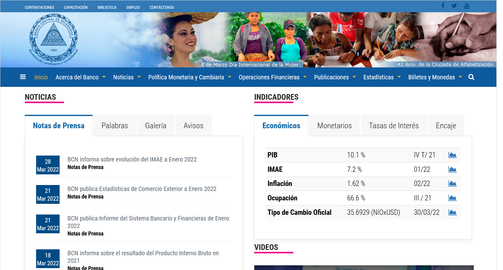The width and height of the screenshot is (503, 270).
Task: Open the Comercio Exterior press note
Action: 142,189
